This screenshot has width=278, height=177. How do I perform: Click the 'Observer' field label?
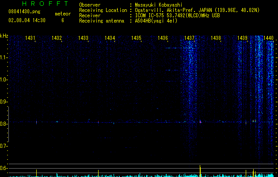[90, 5]
